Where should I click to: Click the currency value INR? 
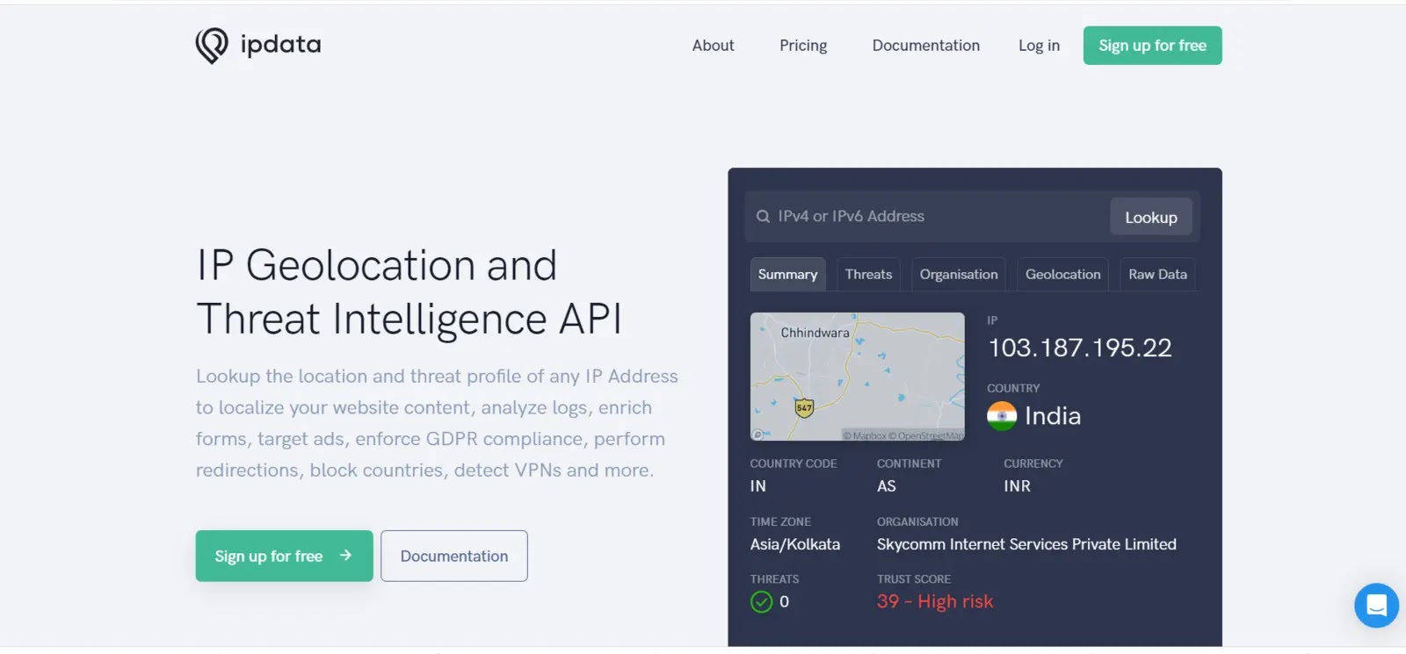(1017, 486)
